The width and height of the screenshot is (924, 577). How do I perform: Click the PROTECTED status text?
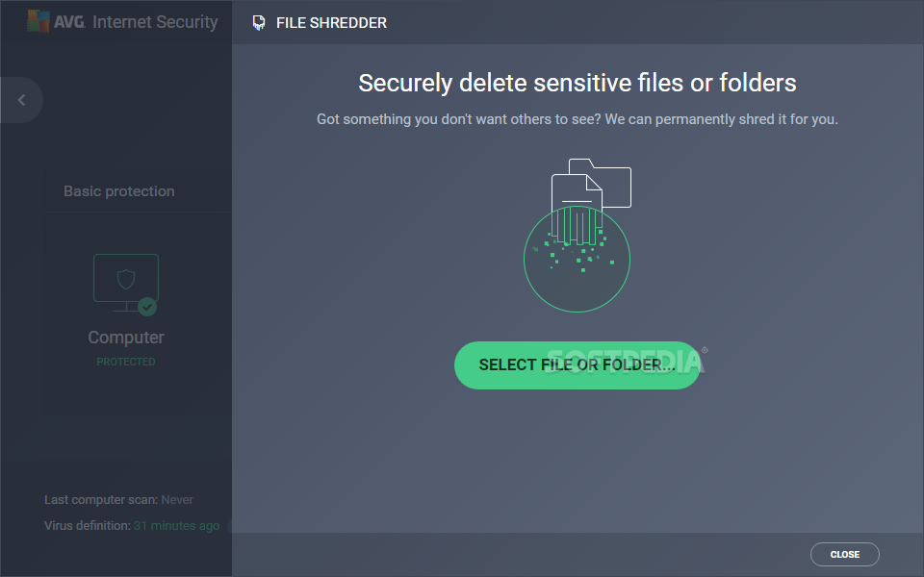126,362
